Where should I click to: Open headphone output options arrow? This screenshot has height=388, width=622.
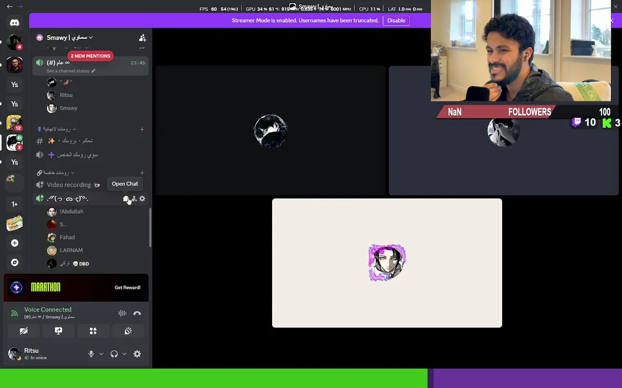pos(124,354)
